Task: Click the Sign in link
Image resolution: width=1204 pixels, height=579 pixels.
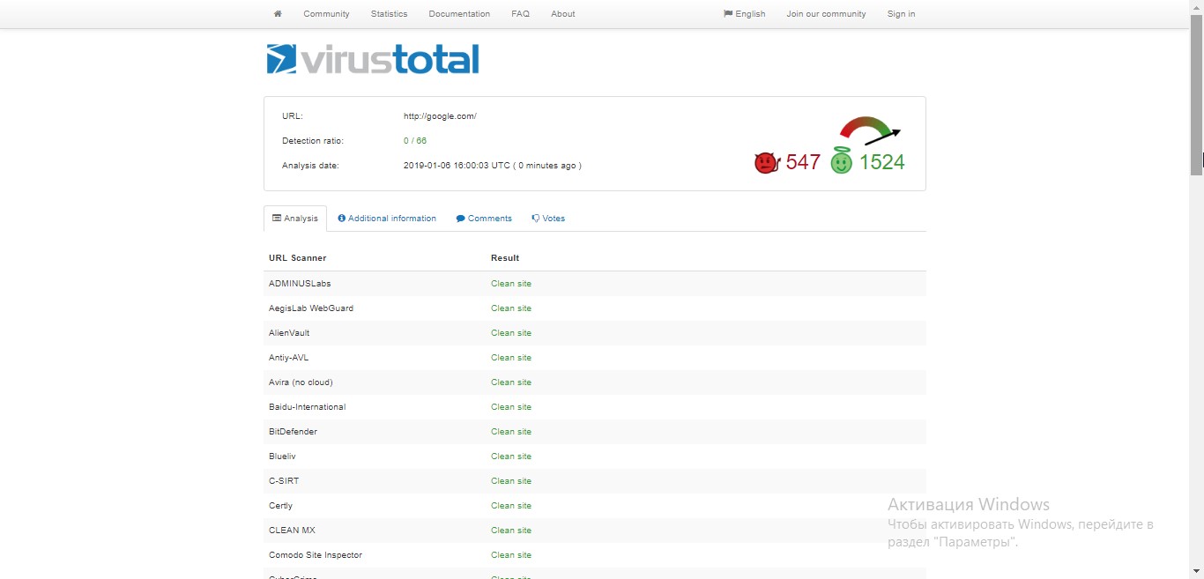Action: pos(901,14)
